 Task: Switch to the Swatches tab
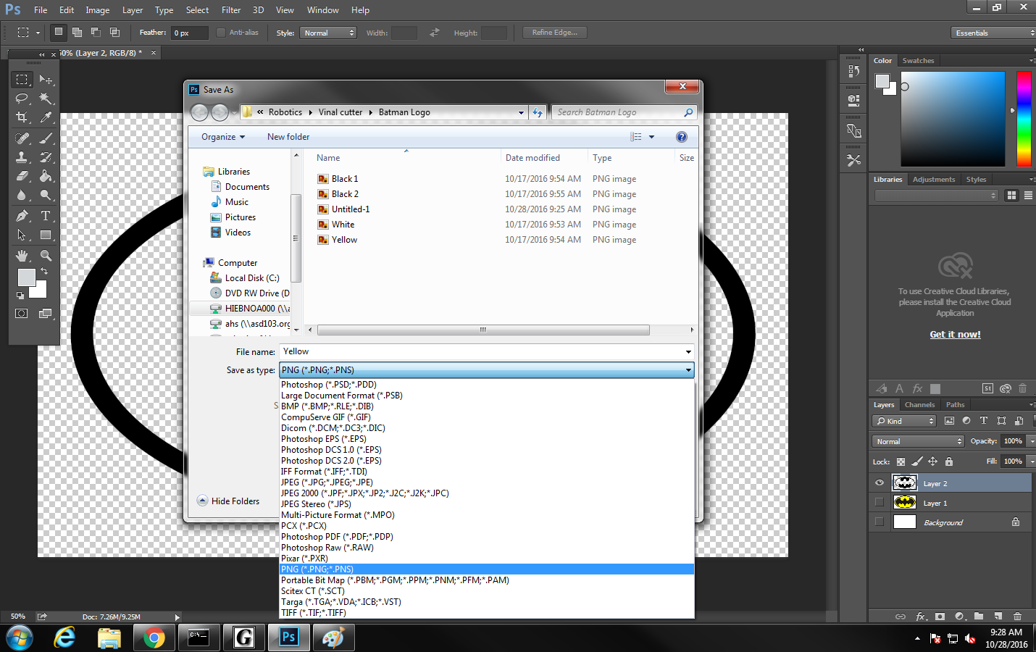(x=918, y=61)
